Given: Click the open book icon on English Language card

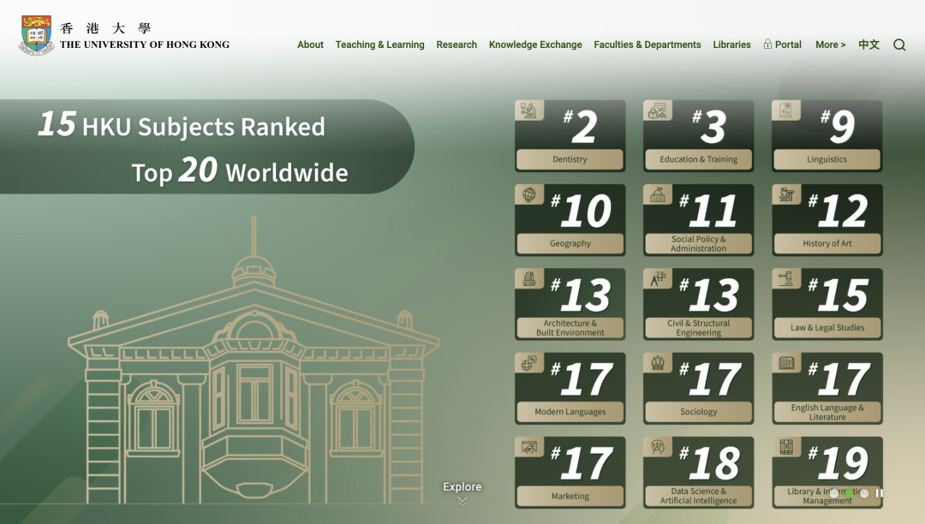Looking at the screenshot, I should click(785, 363).
